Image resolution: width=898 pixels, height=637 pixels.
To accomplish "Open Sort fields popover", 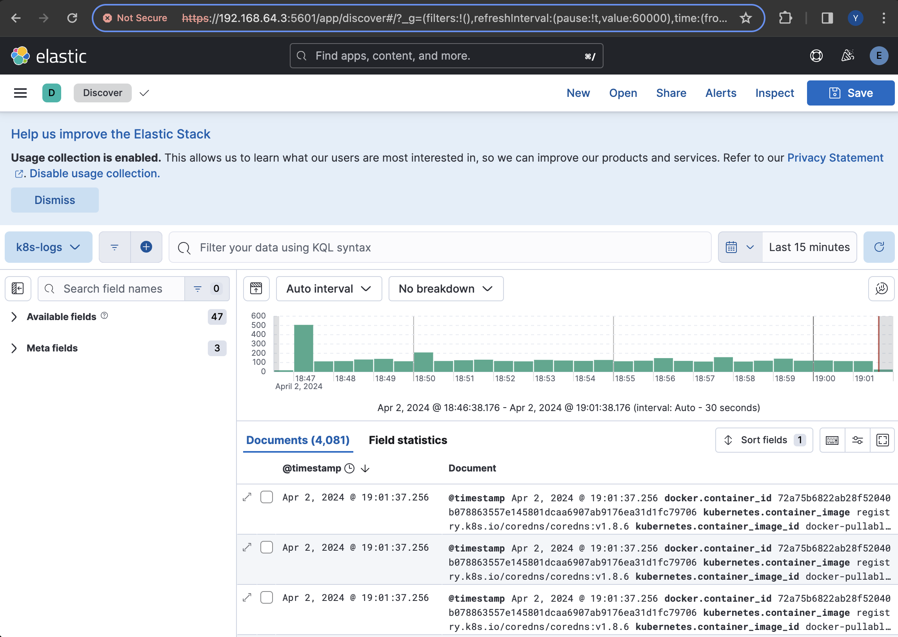I will tap(764, 440).
